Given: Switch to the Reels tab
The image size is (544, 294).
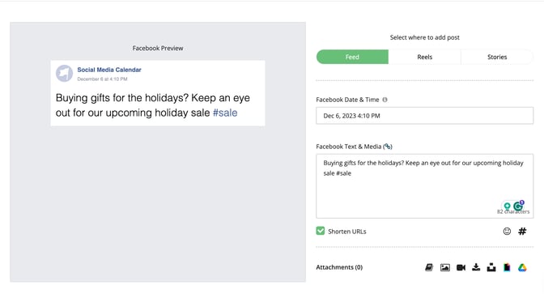Looking at the screenshot, I should 425,57.
